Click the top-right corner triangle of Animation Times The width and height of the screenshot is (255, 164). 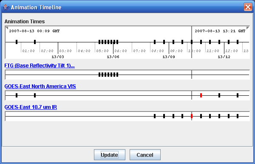coord(248,28)
